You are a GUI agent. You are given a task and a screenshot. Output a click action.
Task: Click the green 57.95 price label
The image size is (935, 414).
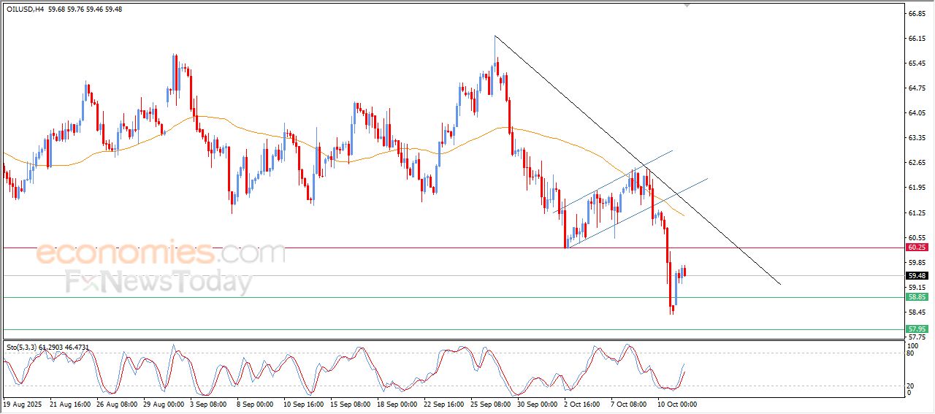coord(917,329)
